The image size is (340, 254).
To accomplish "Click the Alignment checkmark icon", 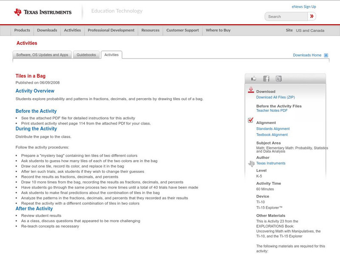I will tap(251, 121).
